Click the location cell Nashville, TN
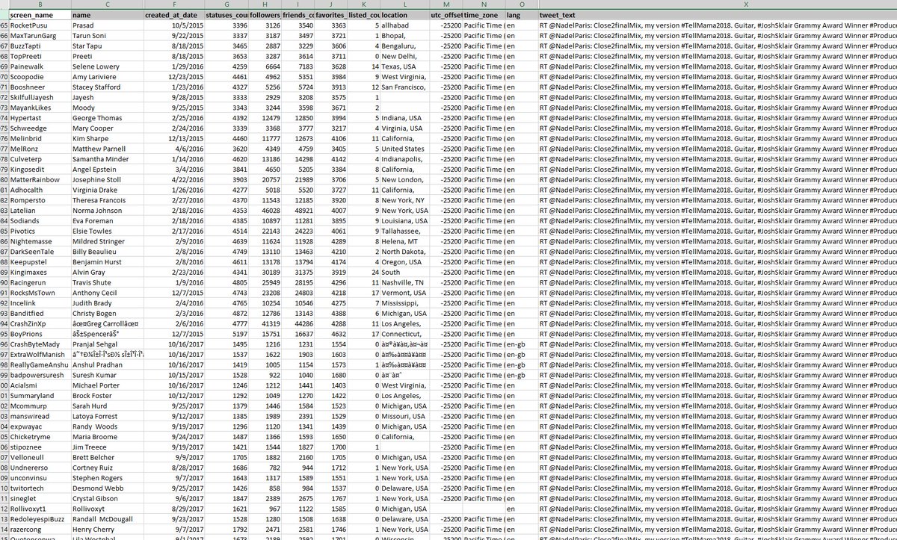The height and width of the screenshot is (540, 897). click(x=404, y=283)
